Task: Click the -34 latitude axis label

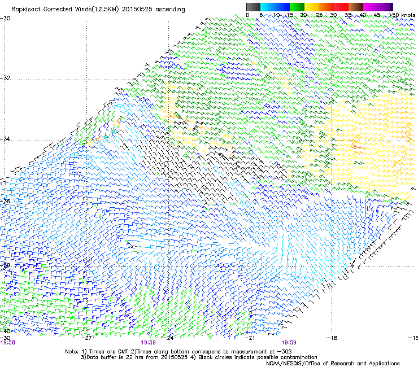Action: (x=5, y=139)
